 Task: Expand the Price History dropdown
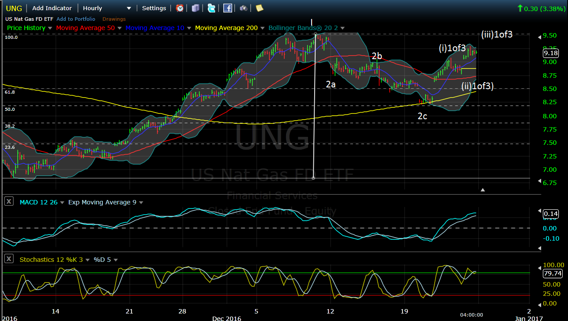50,28
